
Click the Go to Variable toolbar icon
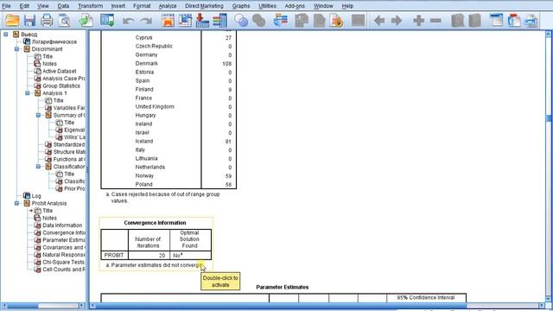[202, 21]
